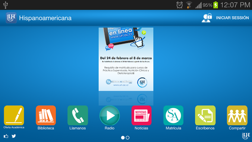
Task: Open the Noticias newspaper icon
Action: click(141, 115)
